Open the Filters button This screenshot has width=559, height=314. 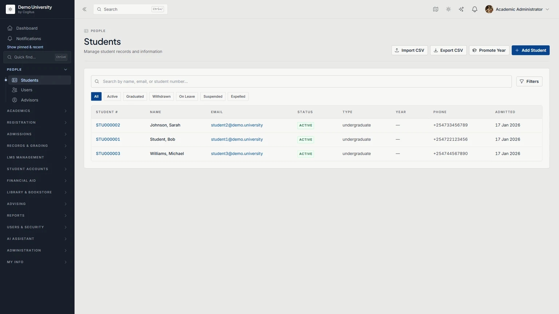(x=530, y=81)
